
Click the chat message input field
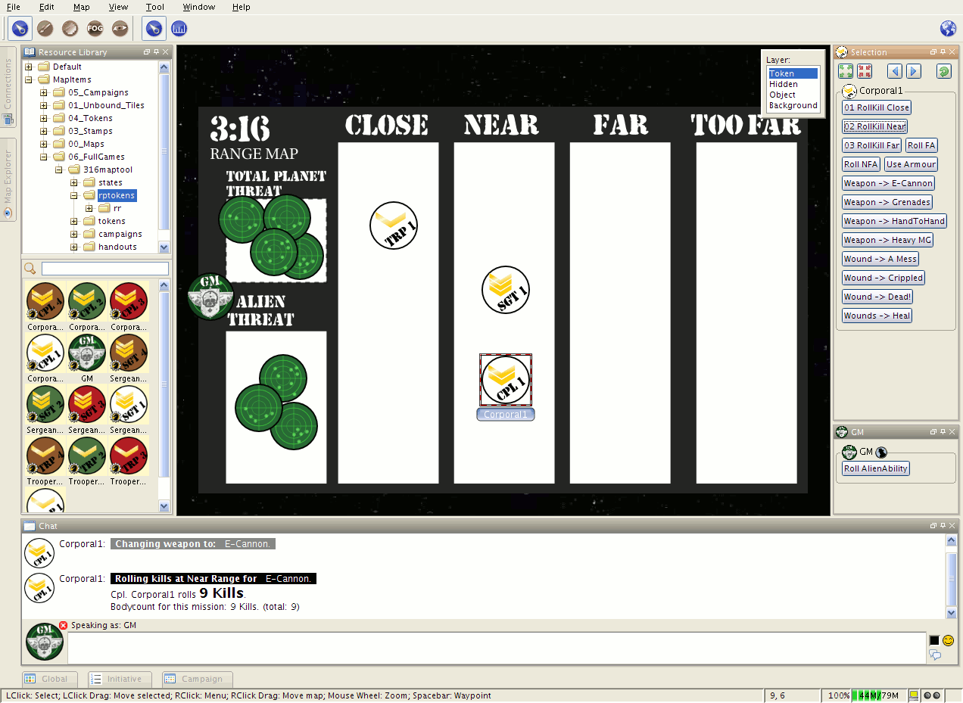(497, 648)
